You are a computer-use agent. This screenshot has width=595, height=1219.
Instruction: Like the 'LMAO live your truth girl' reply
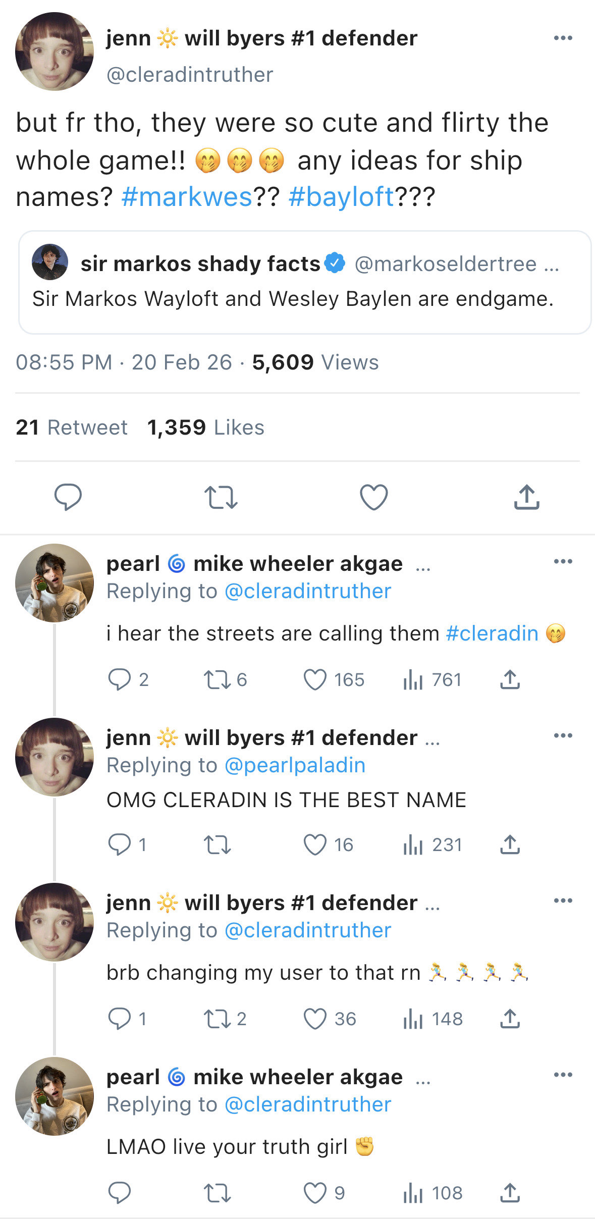(315, 1193)
